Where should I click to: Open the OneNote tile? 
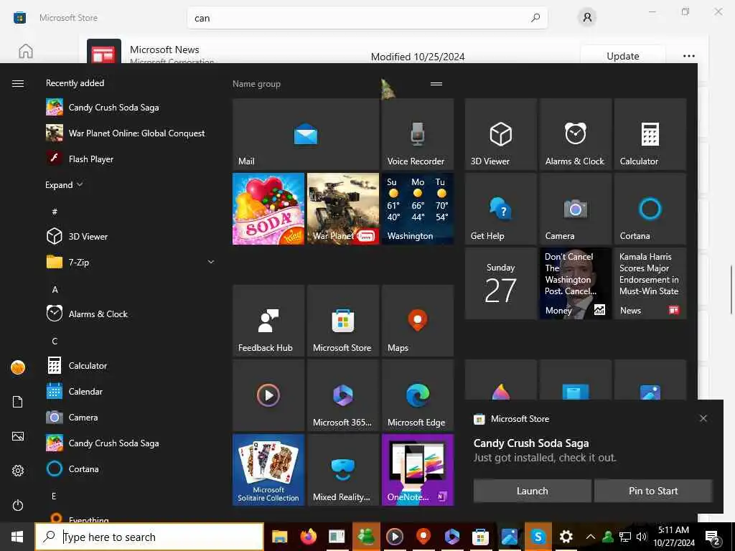(x=418, y=470)
